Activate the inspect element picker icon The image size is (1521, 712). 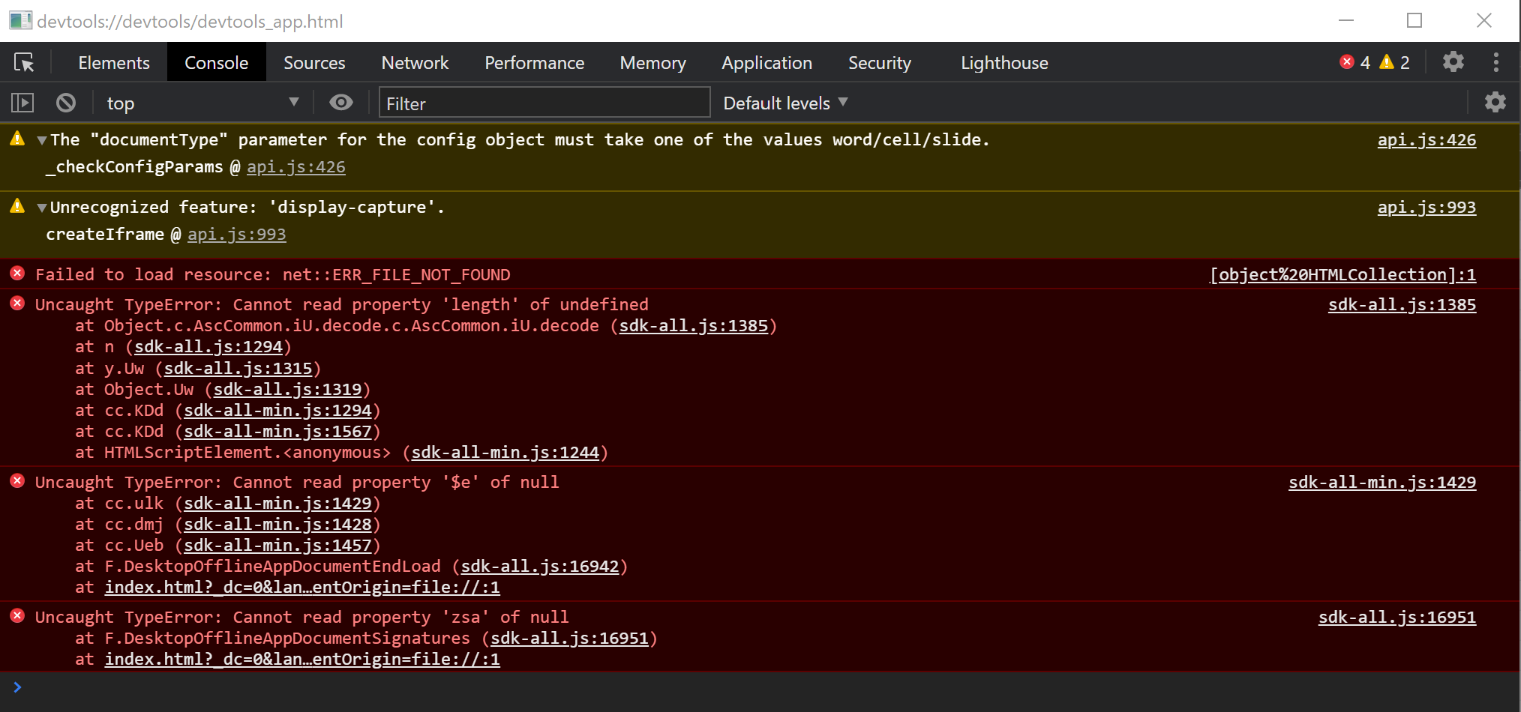click(24, 62)
